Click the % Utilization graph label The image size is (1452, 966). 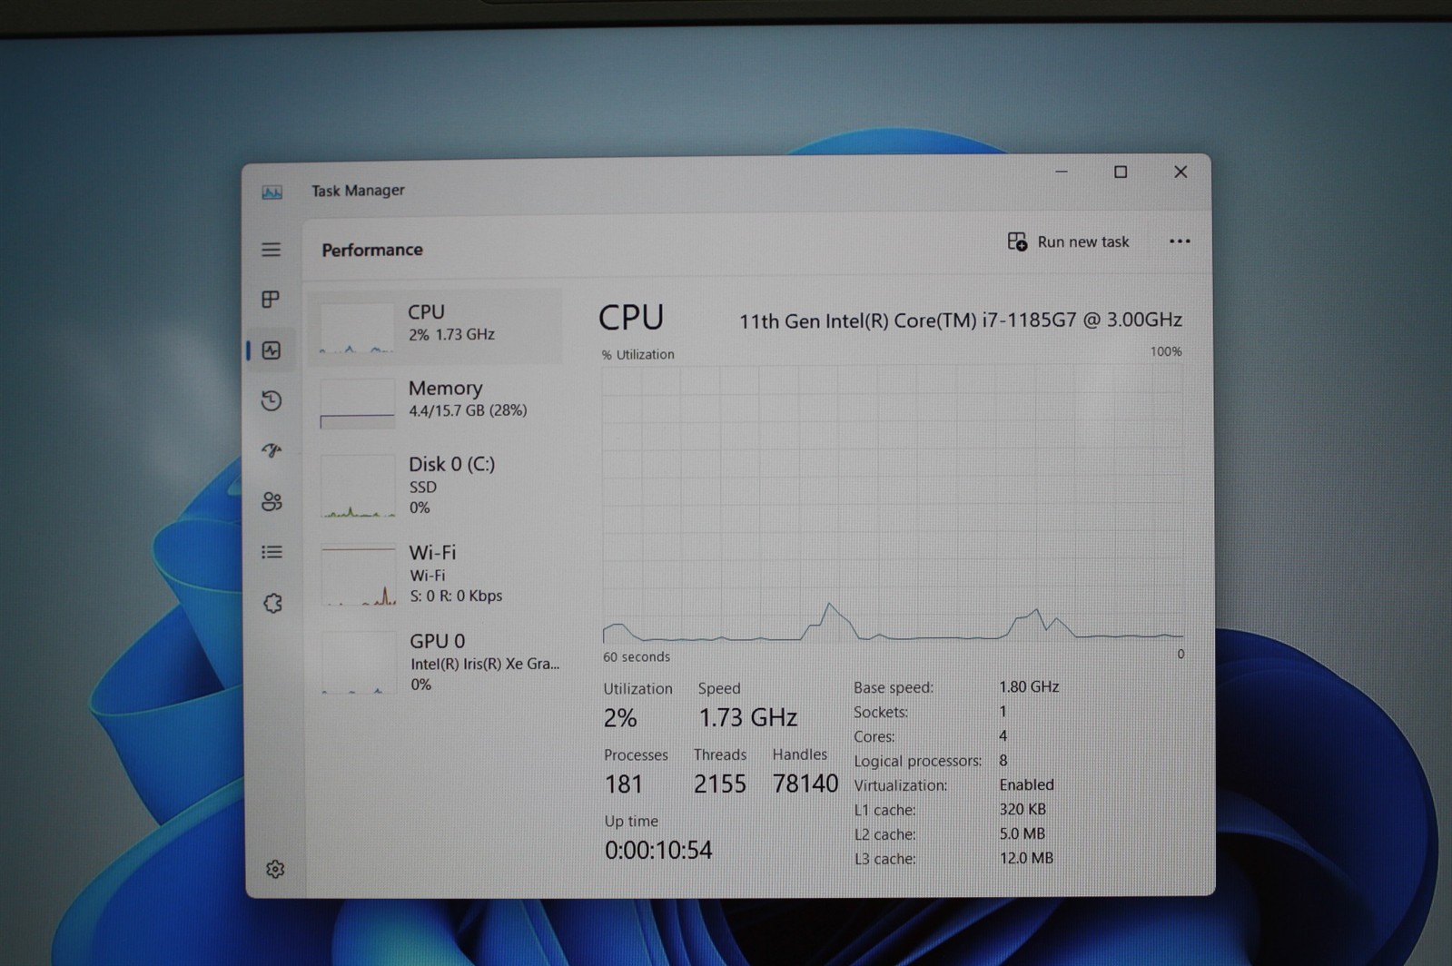point(638,354)
